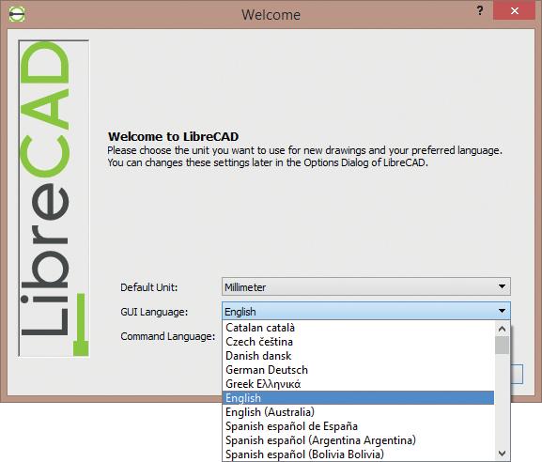Choose Czech čeština from the list
The image size is (542, 462).
359,342
